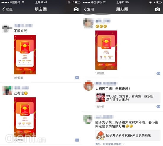
Task: Go back to 发现 on right screen
Action: [89, 10]
